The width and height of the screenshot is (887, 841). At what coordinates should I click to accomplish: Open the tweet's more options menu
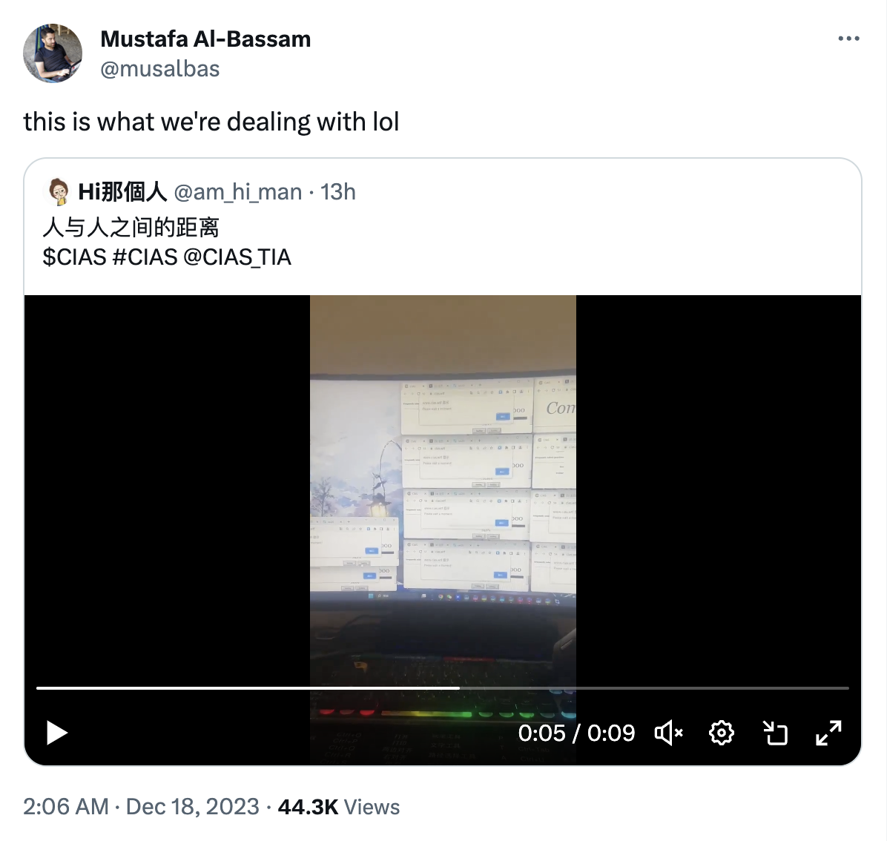tap(848, 39)
